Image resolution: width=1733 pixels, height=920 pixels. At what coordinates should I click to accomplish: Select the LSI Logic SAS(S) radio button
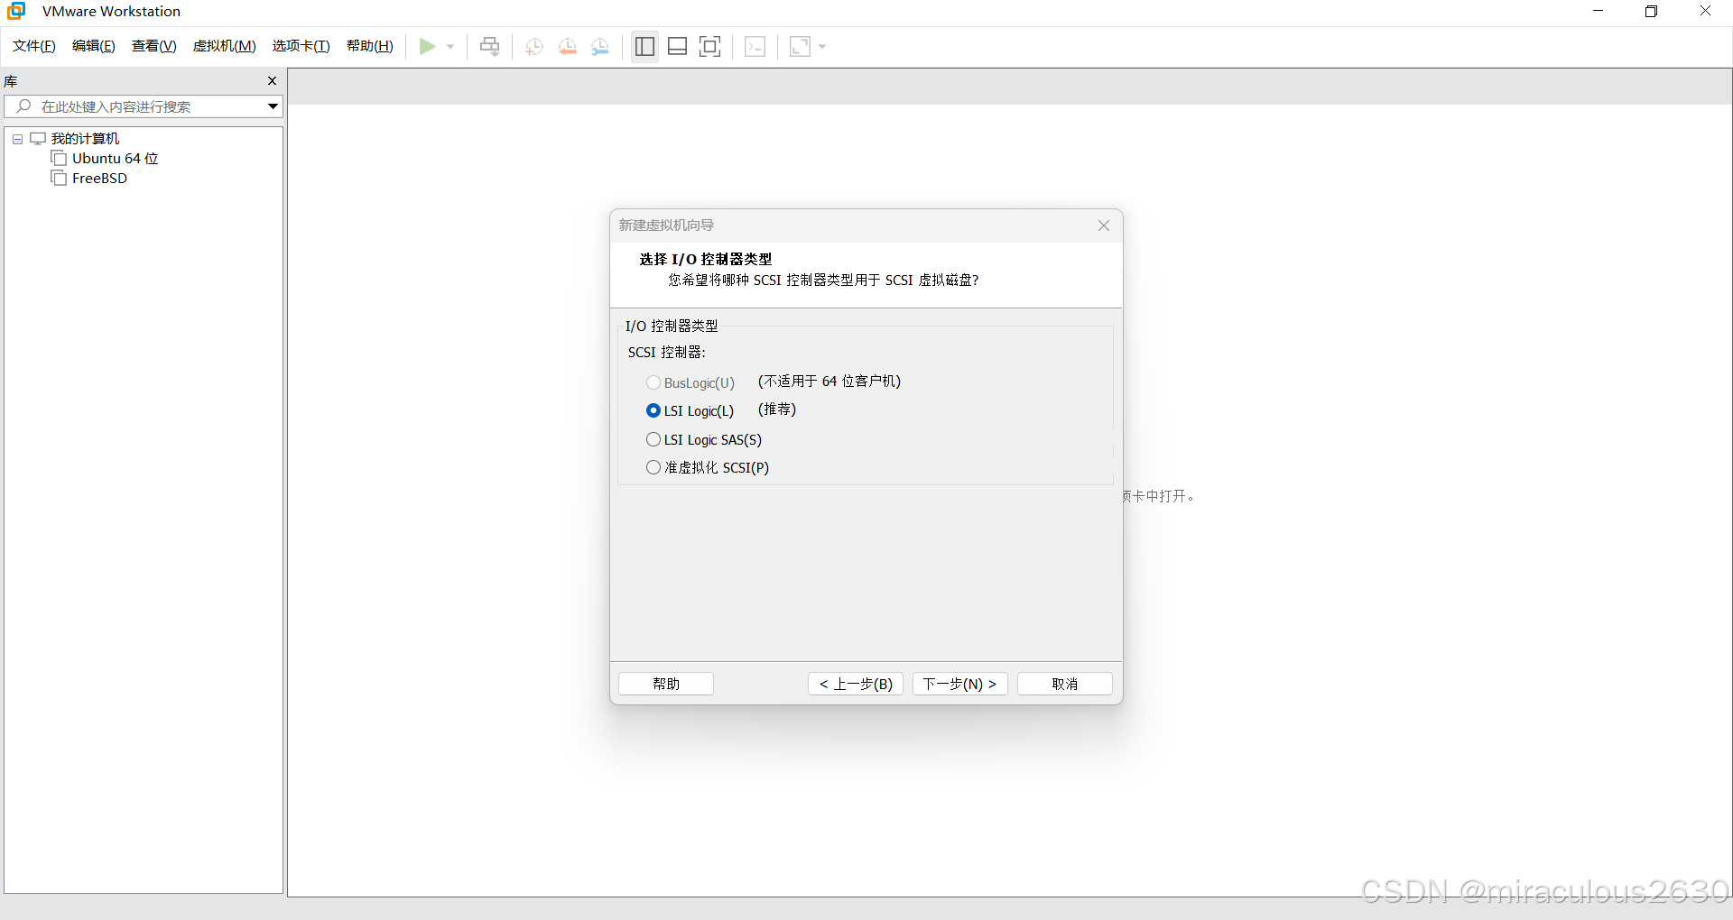653,439
